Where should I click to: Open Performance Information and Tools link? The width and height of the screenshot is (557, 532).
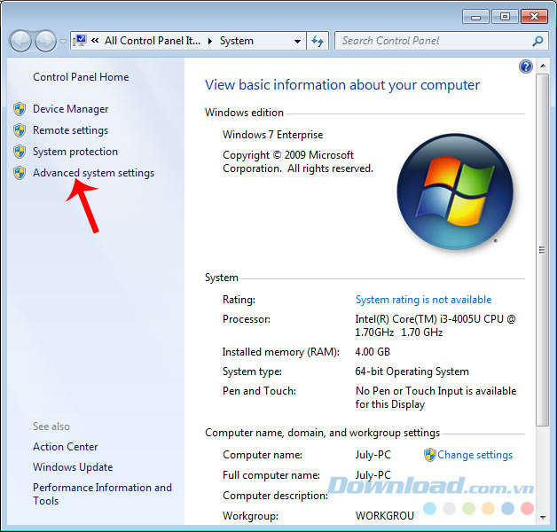pyautogui.click(x=102, y=494)
